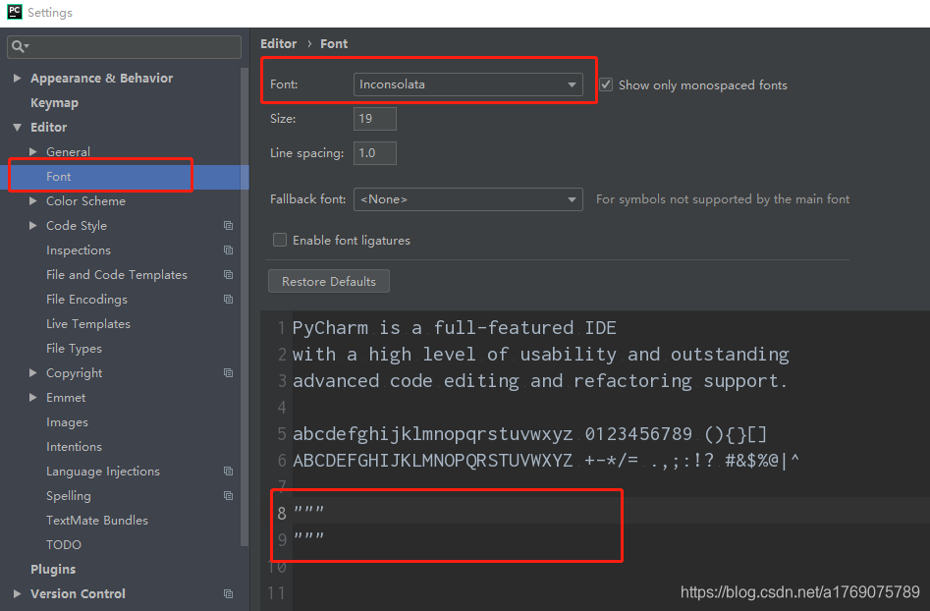Viewport: 930px width, 611px height.
Task: Click the font Size input field
Action: pos(374,118)
